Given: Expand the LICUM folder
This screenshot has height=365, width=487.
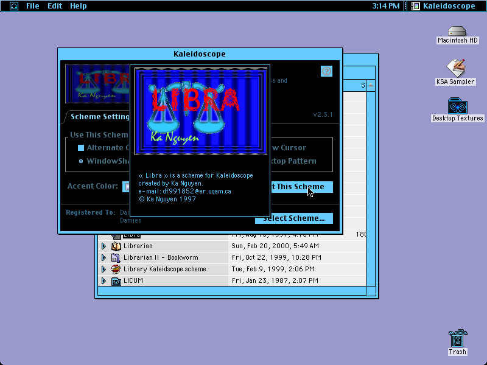Looking at the screenshot, I should coord(103,281).
